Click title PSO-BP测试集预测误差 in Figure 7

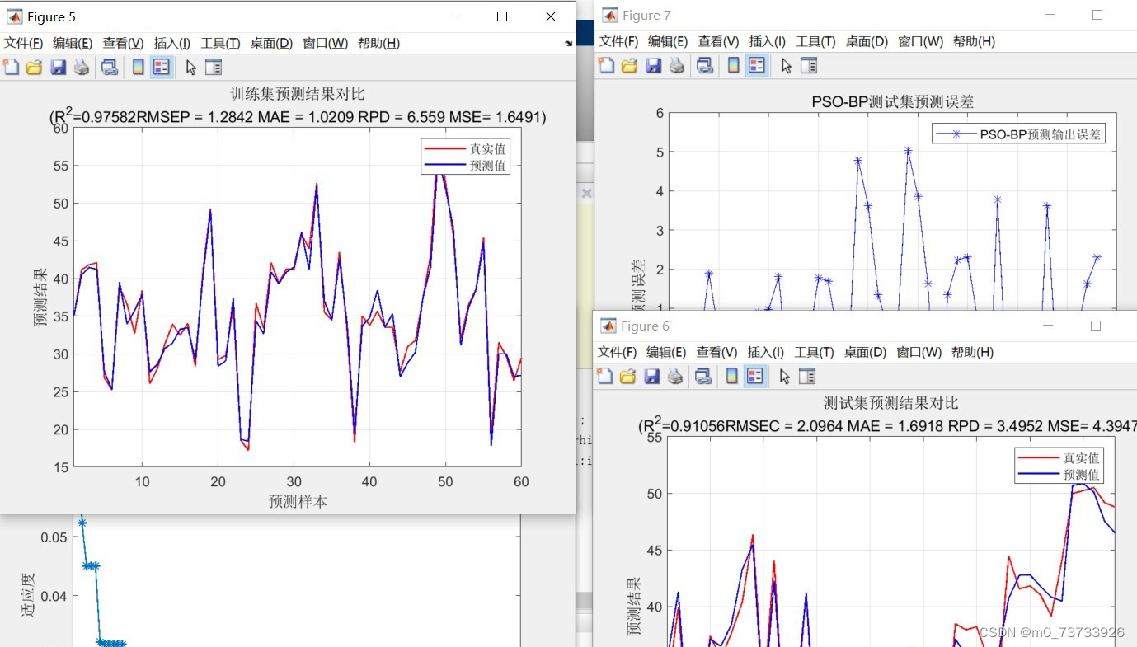[893, 101]
